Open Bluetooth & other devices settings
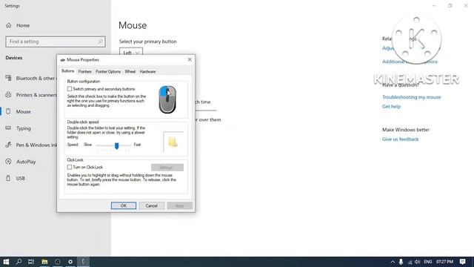Screen dimensions: 474x267 (x=31, y=78)
